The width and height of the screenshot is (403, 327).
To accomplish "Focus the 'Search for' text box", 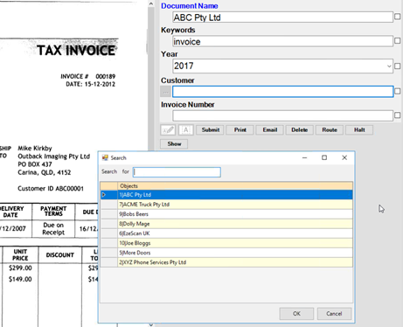I will (177, 172).
